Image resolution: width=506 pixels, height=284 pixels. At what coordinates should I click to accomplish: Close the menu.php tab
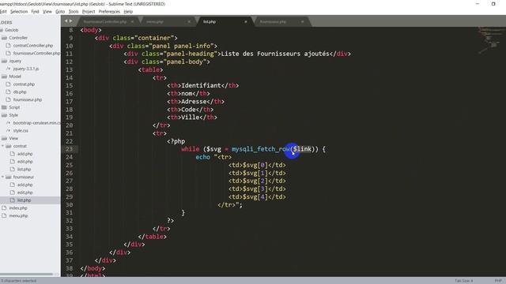tap(189, 21)
